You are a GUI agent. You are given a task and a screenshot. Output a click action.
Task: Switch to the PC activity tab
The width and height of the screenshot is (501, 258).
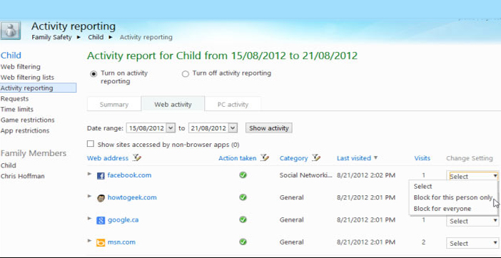pos(233,104)
